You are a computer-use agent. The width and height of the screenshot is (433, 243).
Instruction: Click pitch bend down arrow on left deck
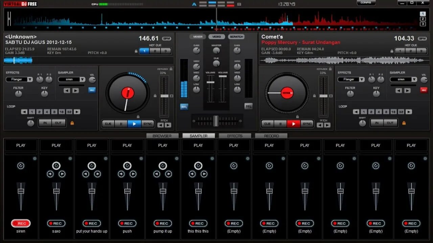point(161,125)
